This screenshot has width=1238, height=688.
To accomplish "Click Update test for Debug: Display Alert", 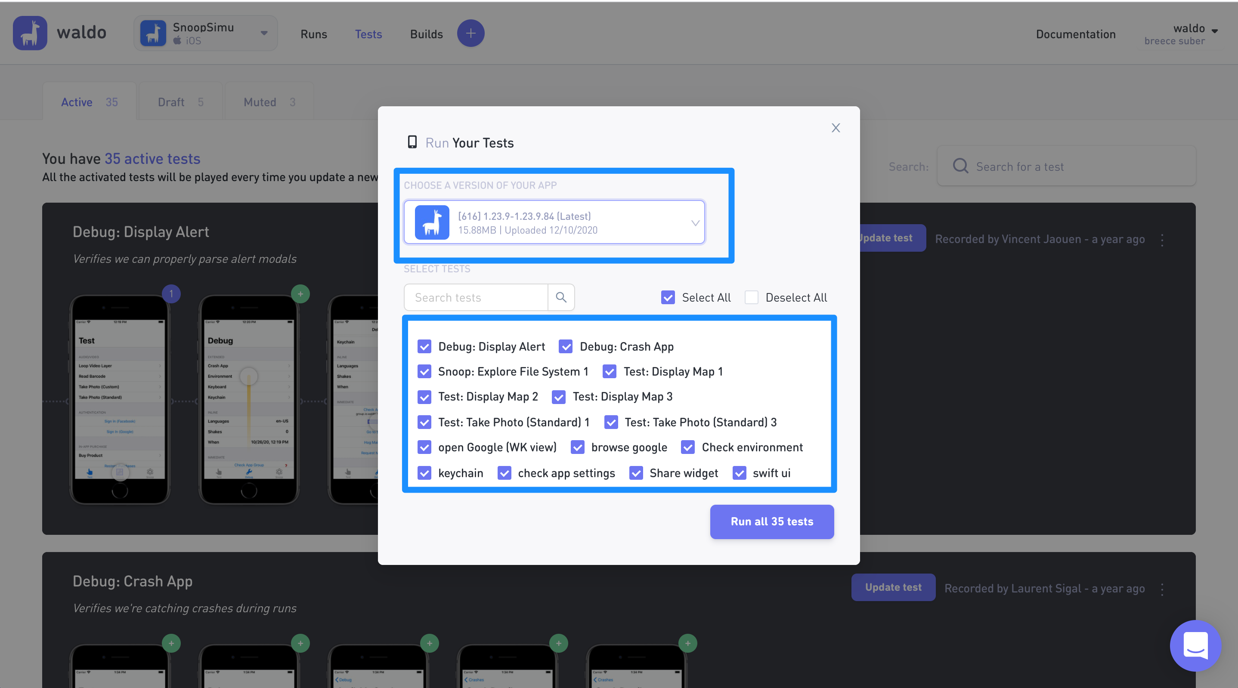I will click(892, 238).
